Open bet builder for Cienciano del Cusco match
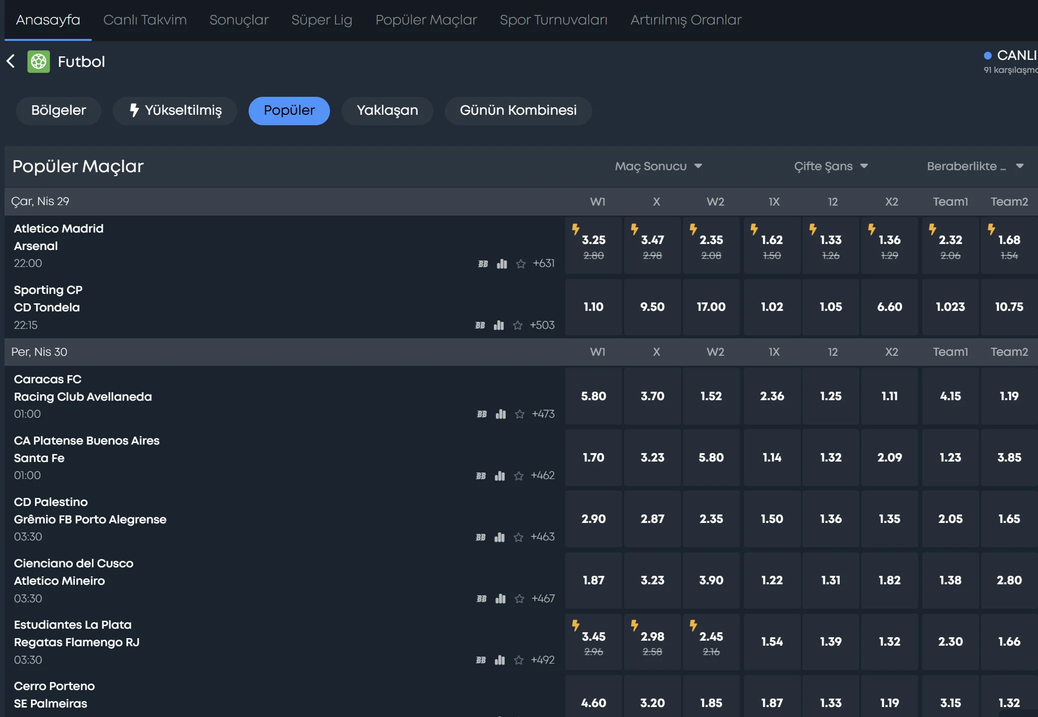The width and height of the screenshot is (1038, 717). click(481, 599)
